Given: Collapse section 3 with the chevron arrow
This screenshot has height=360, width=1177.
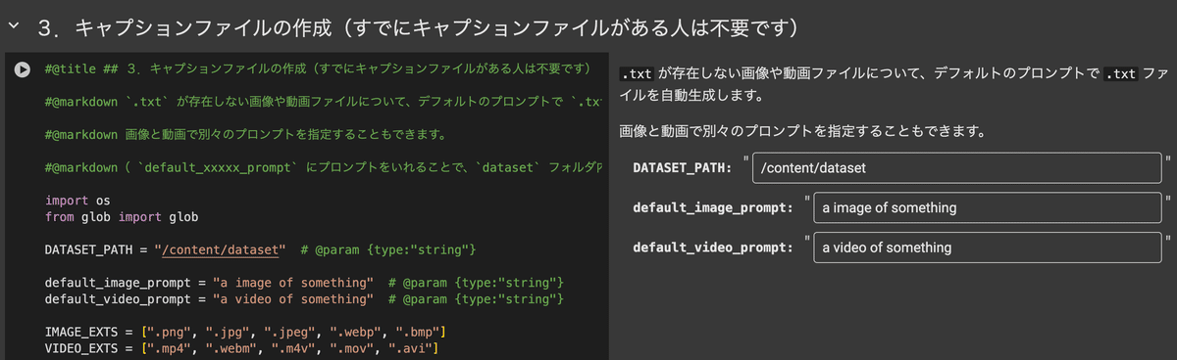Looking at the screenshot, I should click(x=12, y=26).
